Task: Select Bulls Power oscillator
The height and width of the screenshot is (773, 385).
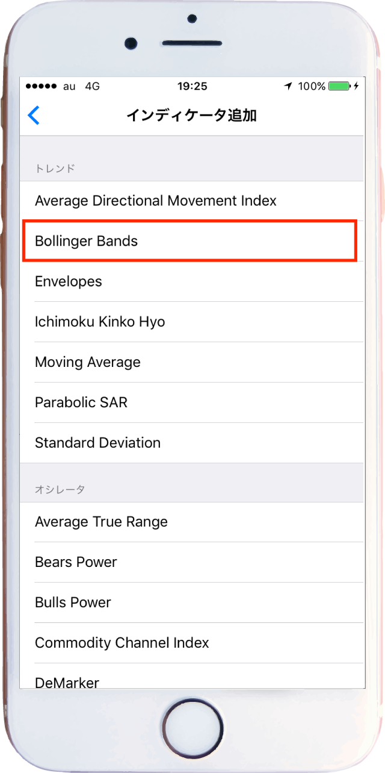Action: pos(73,602)
